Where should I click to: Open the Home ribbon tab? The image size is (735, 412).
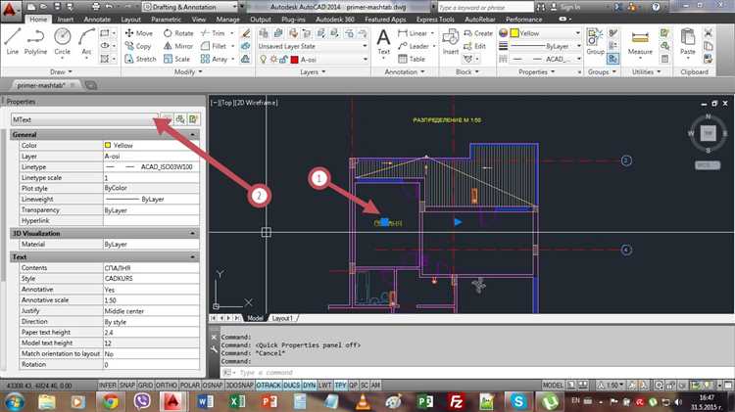click(x=38, y=20)
